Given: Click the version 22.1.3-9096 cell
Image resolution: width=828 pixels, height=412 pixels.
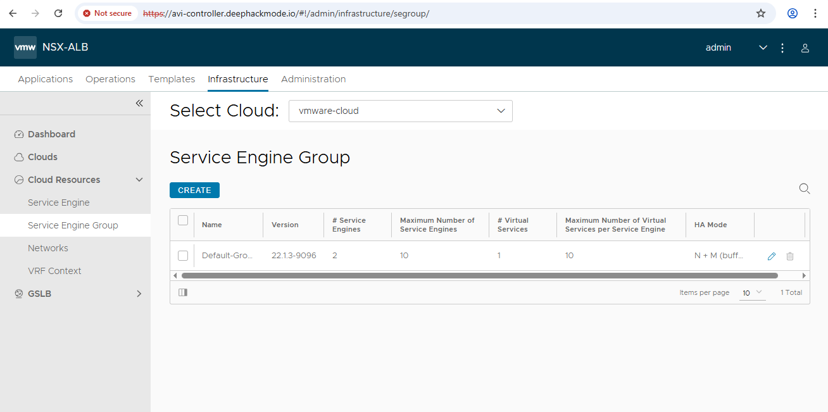Looking at the screenshot, I should pyautogui.click(x=294, y=256).
